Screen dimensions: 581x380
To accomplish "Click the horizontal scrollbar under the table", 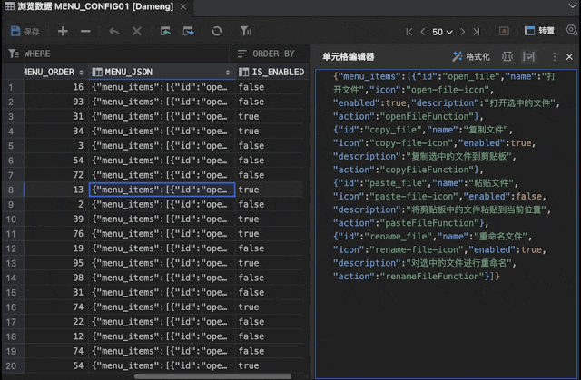I will click(x=212, y=376).
